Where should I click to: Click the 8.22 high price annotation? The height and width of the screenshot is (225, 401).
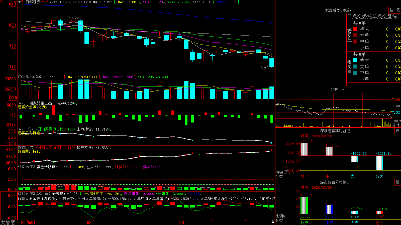click(x=75, y=18)
